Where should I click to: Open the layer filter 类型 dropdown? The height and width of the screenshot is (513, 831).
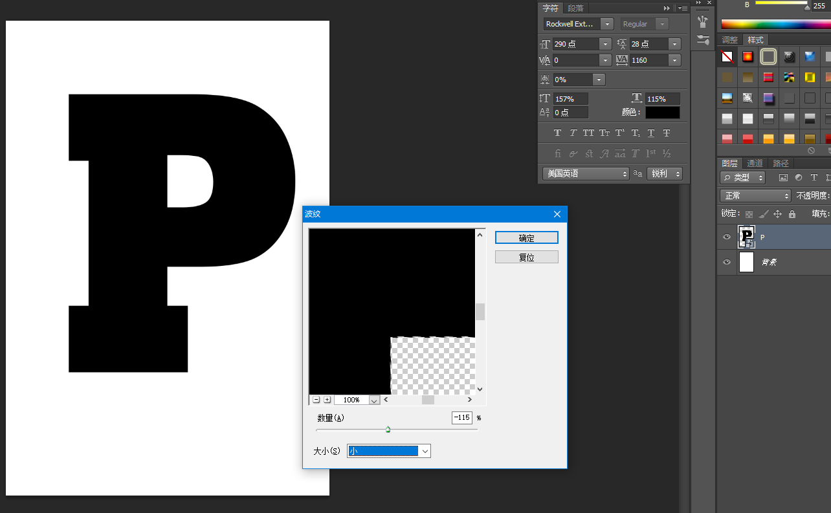742,177
